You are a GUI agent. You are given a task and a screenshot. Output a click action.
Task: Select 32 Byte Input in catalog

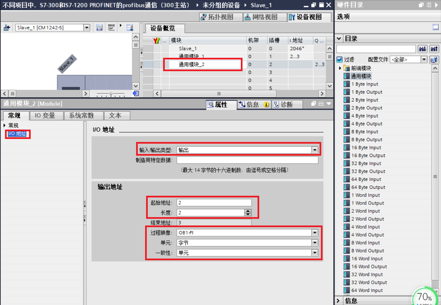click(366, 163)
